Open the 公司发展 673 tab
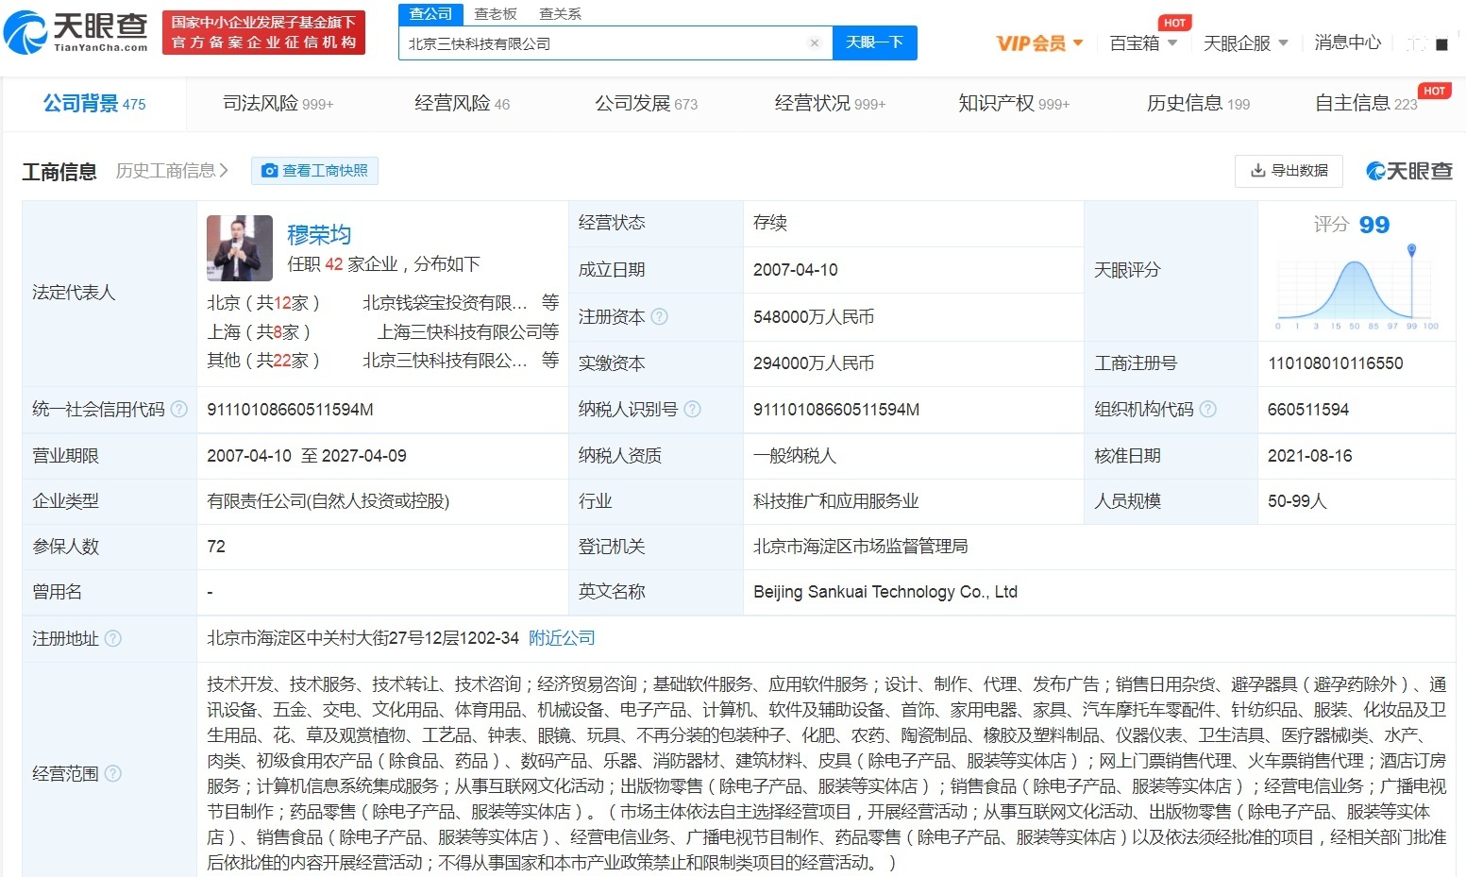This screenshot has height=877, width=1466. point(646,104)
